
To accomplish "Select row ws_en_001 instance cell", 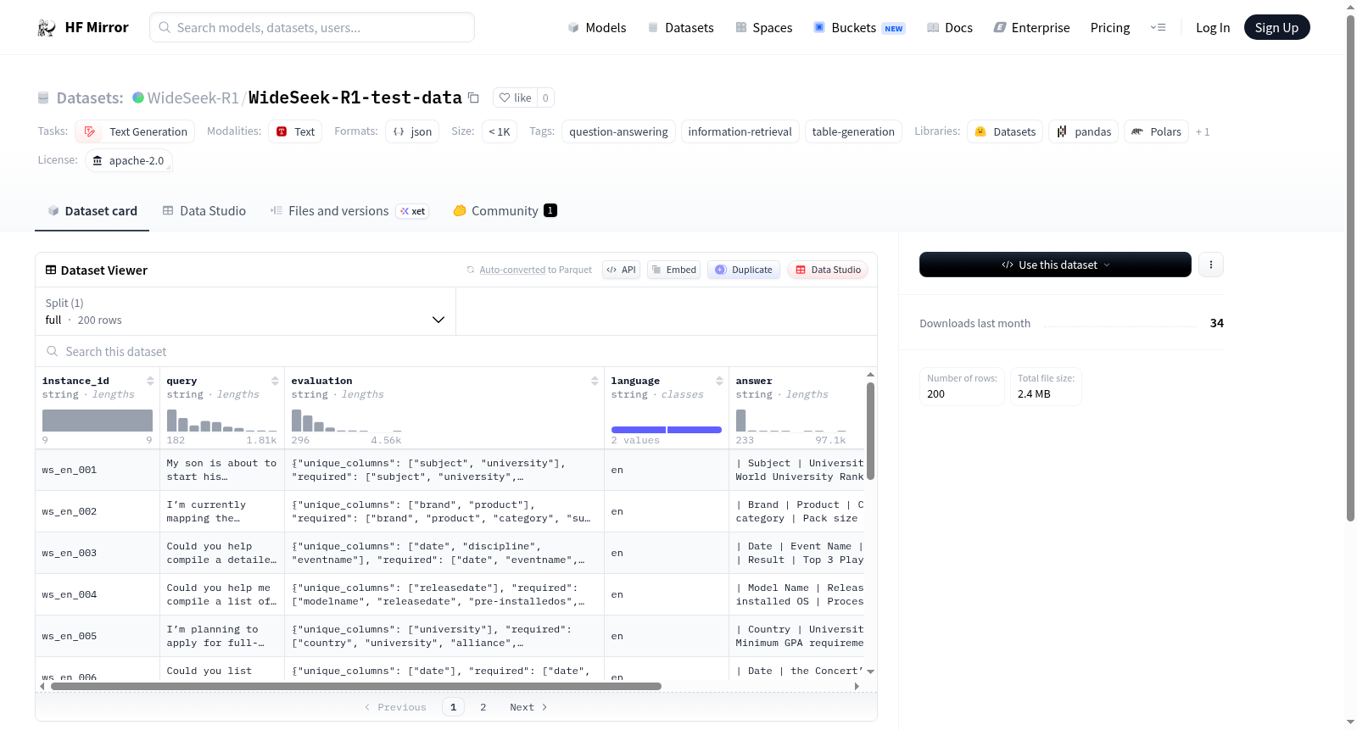I will [98, 470].
